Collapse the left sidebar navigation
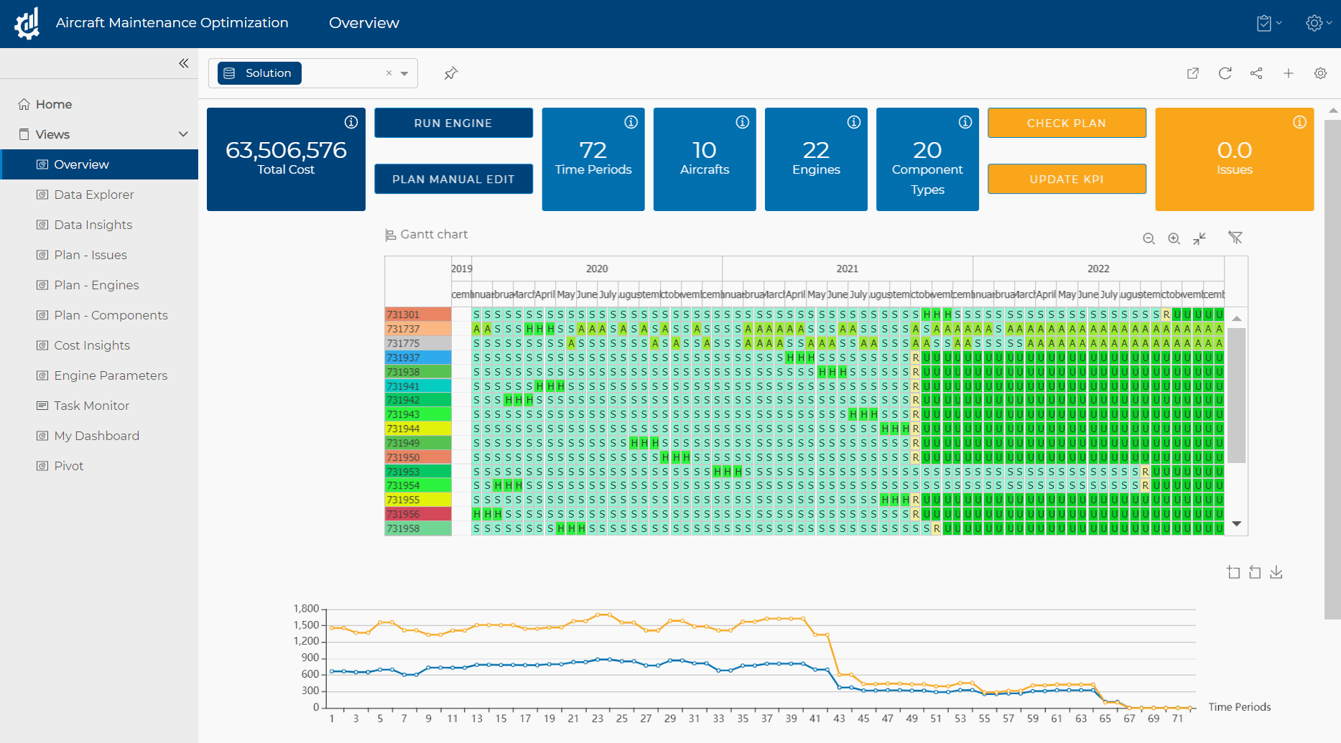1341x743 pixels. pyautogui.click(x=184, y=63)
